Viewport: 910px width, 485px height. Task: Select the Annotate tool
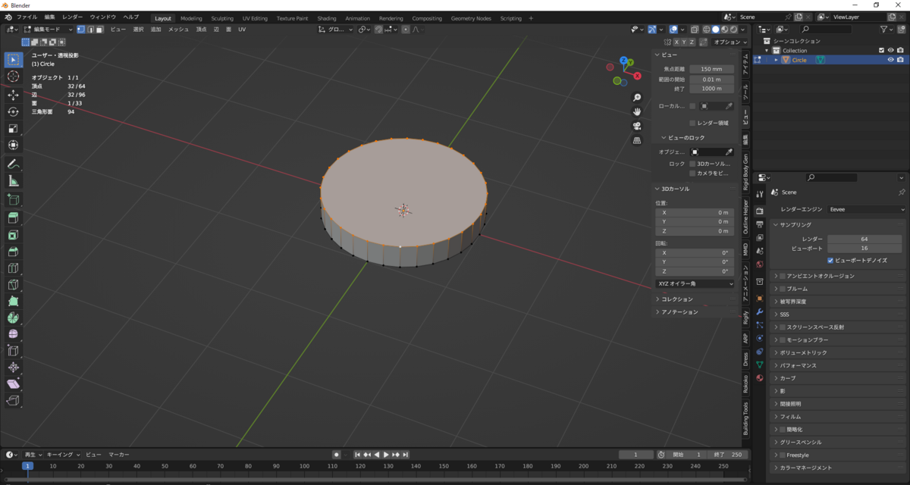point(13,164)
